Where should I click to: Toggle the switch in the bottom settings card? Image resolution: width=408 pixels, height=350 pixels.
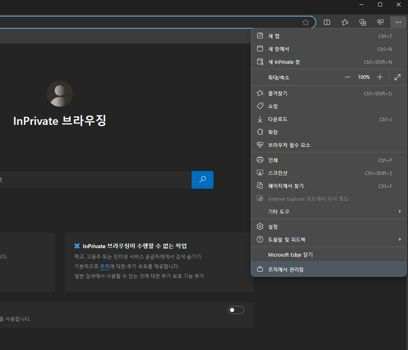pyautogui.click(x=236, y=310)
